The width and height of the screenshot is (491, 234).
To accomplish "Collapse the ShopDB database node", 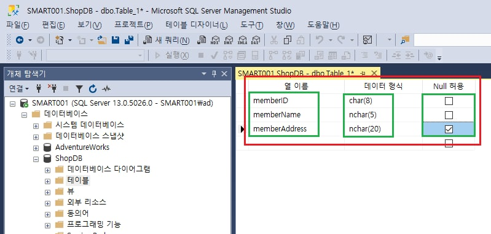I will coord(36,159).
